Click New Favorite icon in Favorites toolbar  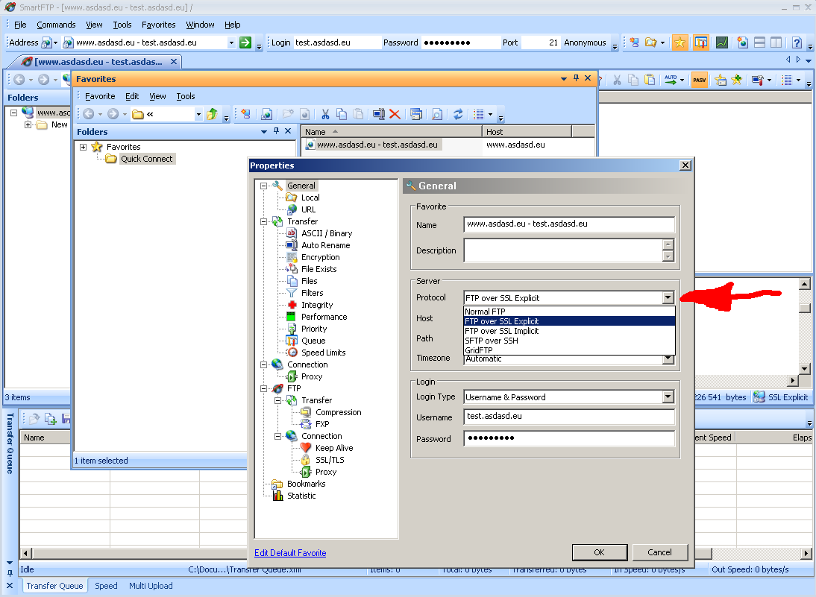point(245,114)
